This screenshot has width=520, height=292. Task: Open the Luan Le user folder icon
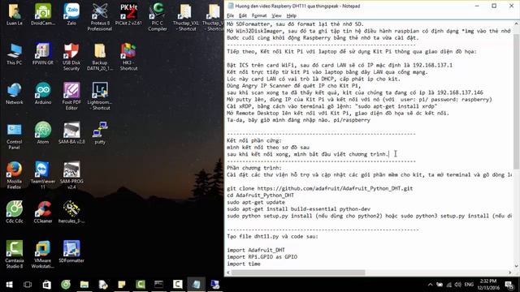point(15,15)
